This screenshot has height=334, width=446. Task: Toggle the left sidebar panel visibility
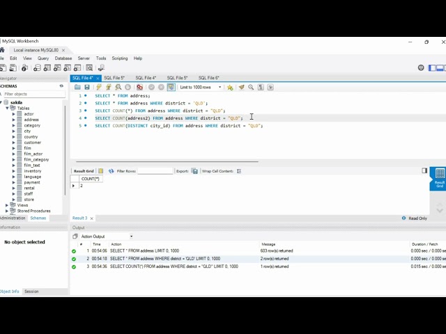(432, 68)
